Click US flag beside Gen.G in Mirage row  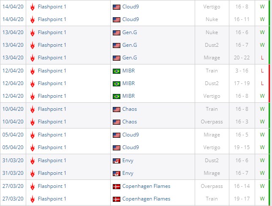[117, 58]
